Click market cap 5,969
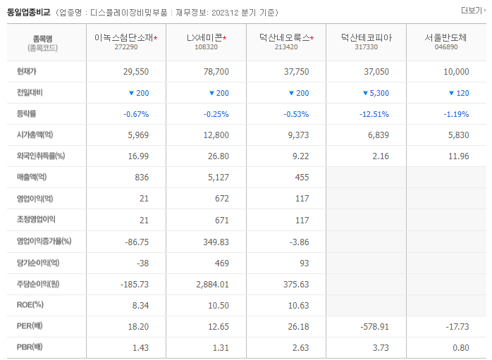This screenshot has width=492, height=360. [138, 135]
